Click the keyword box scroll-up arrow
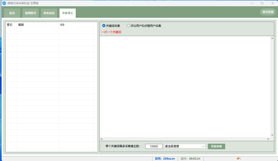The width and height of the screenshot is (278, 161). point(272,38)
